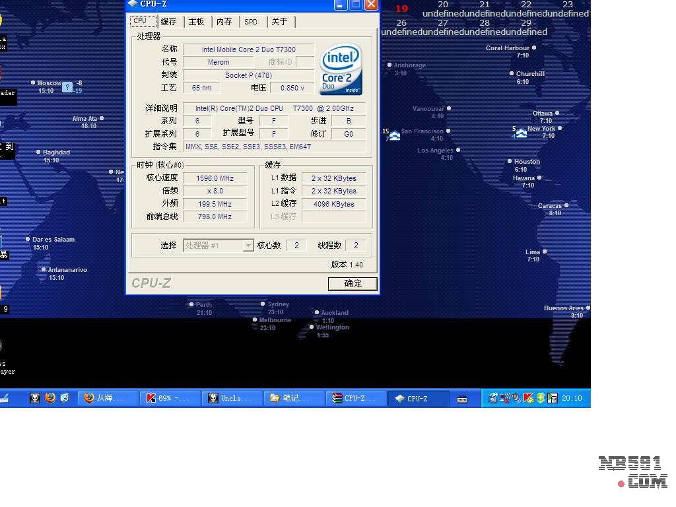Open the 主板 tab
The image size is (676, 507).
click(x=196, y=22)
